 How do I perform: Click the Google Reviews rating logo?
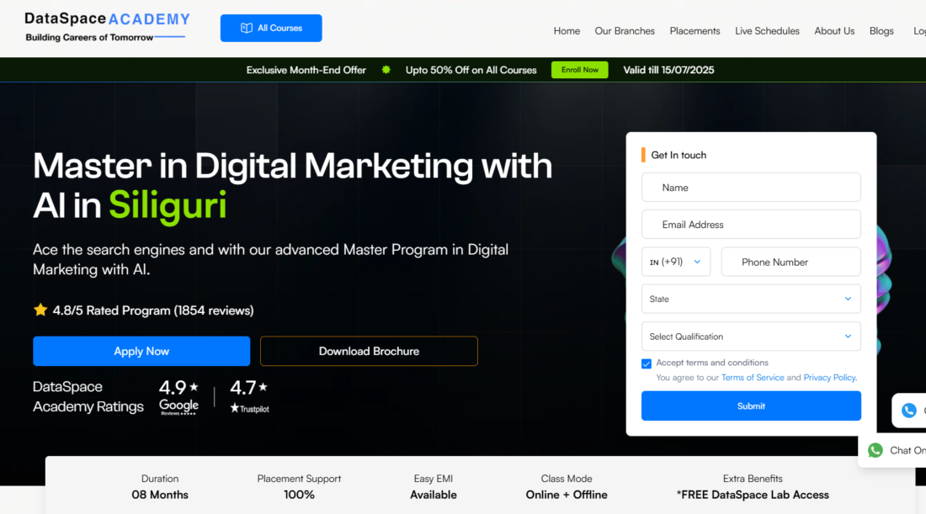178,397
